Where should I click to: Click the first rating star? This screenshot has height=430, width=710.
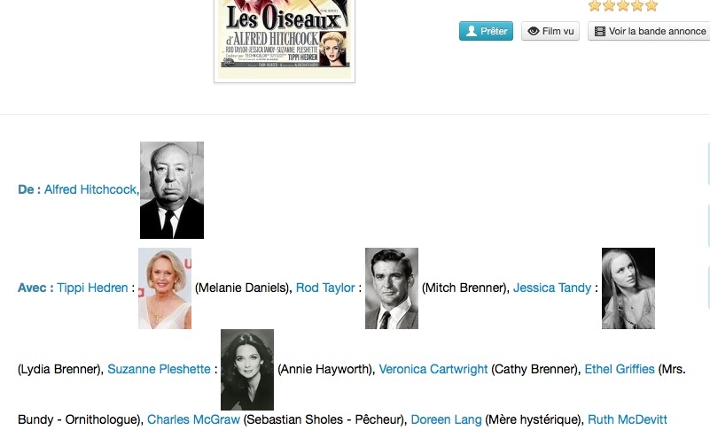(x=595, y=5)
